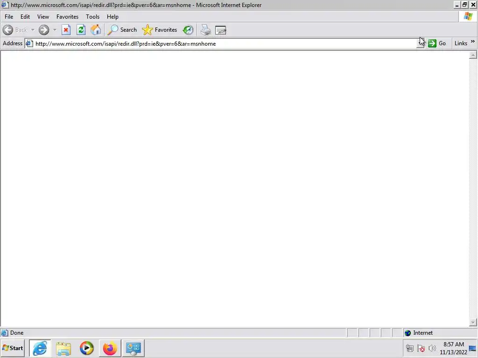Click the Done status text
The height and width of the screenshot is (358, 478).
click(17, 333)
